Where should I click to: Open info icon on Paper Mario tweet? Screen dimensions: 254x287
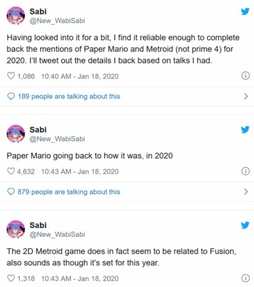(245, 171)
